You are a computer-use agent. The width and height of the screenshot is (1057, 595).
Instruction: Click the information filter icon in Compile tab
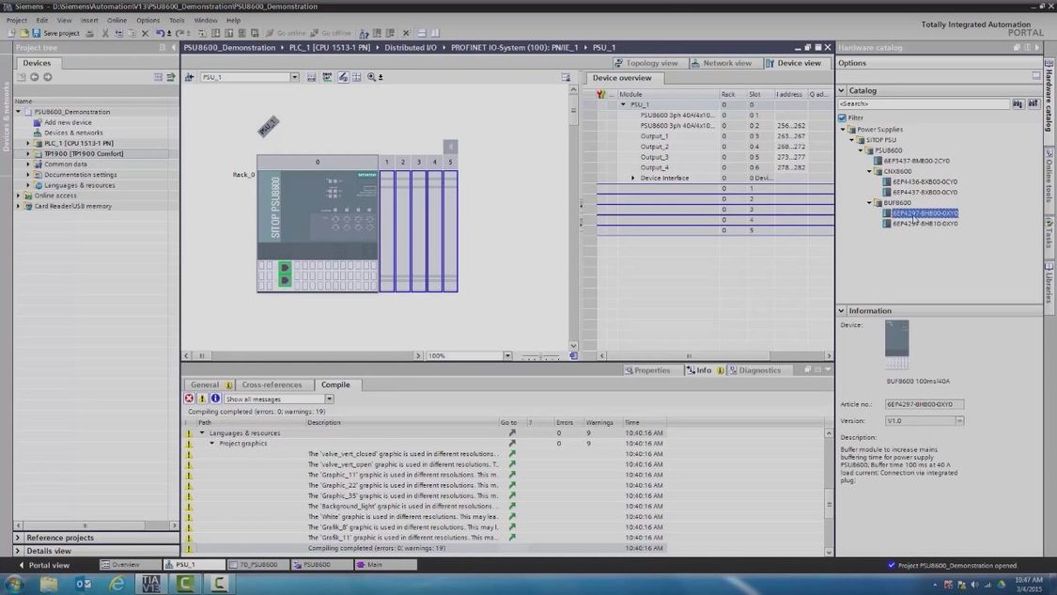coord(216,399)
